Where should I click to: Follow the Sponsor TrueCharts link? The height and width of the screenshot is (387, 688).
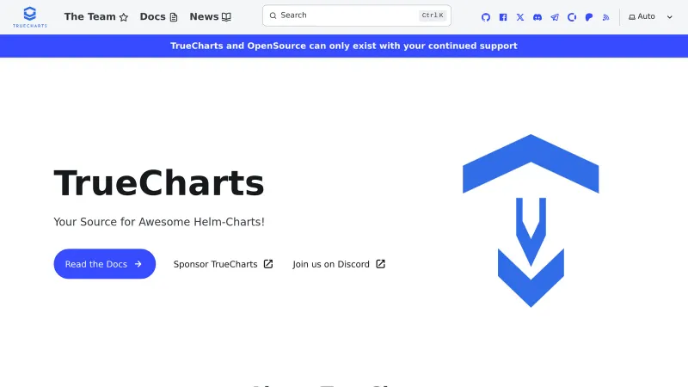[x=223, y=264]
